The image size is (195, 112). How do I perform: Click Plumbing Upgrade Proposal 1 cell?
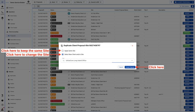coord(123,88)
